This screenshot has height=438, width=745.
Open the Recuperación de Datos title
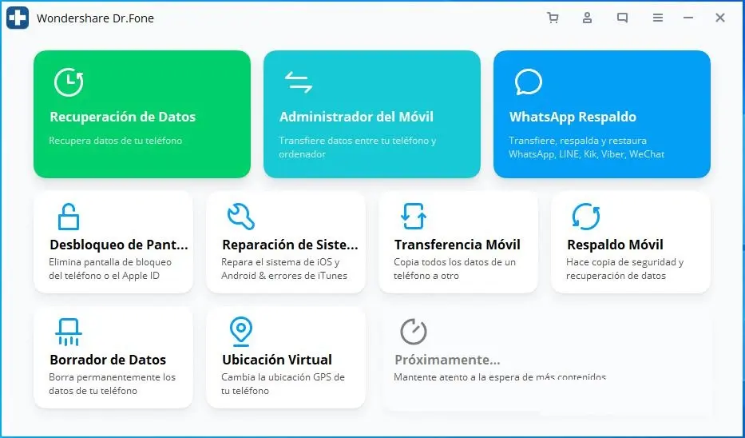pos(122,117)
